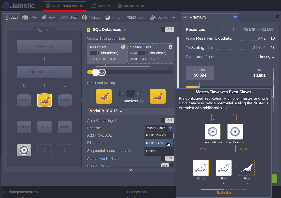Screen dimensions: 281x198
Task: Click the New Environment button
Action: coord(64,6)
